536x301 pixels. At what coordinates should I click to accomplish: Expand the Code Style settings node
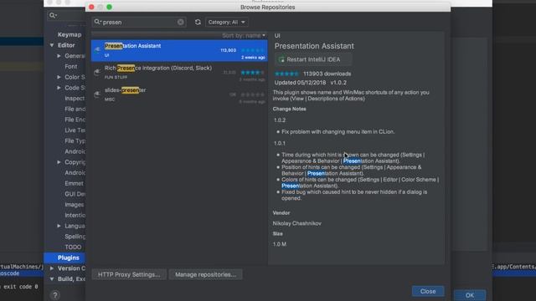click(59, 88)
